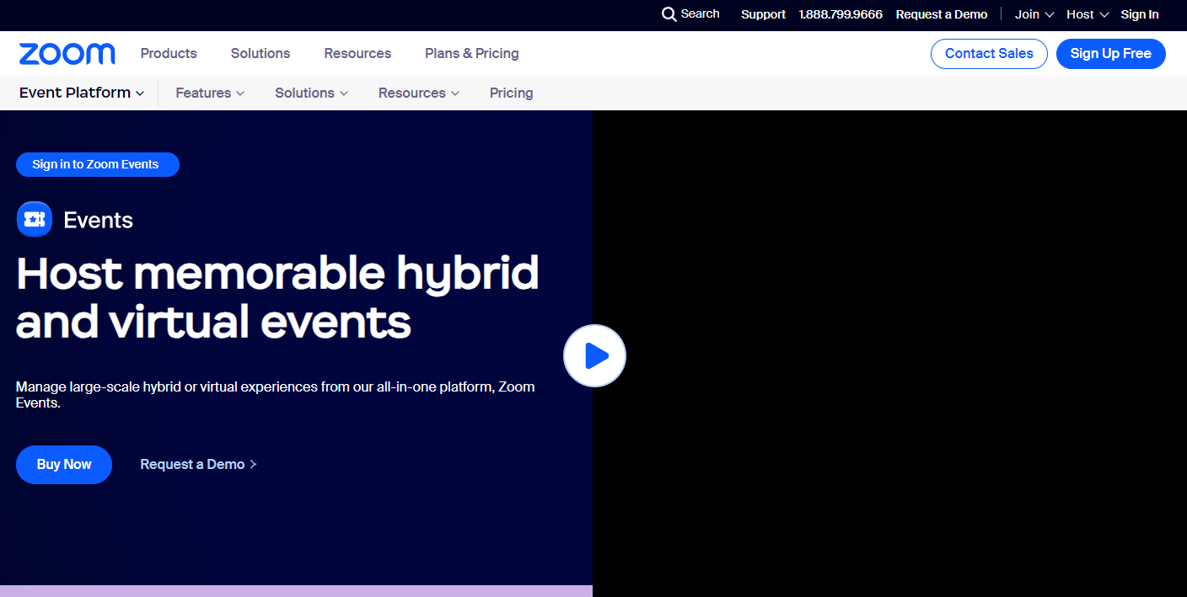Click Request a Demo link beside Buy Now
Image resolution: width=1187 pixels, height=597 pixels.
[198, 465]
